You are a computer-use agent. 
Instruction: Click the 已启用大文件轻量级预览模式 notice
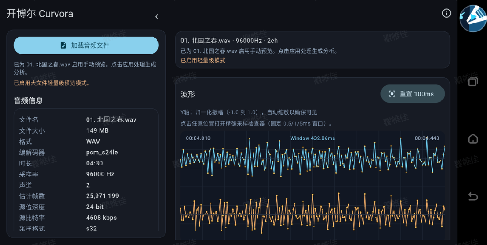(x=52, y=83)
